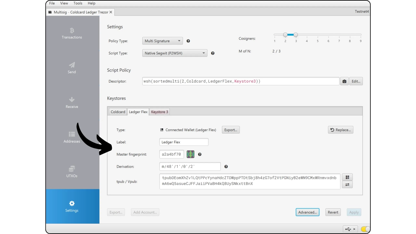
Task: Open the Transactions view in the sidebar
Action: point(72,33)
